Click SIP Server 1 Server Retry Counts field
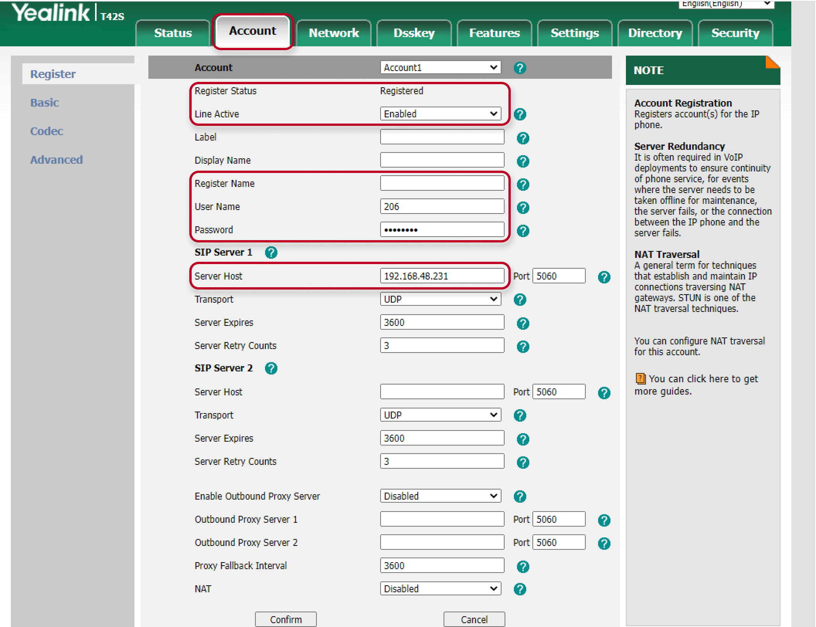This screenshot has width=816, height=627. [442, 346]
